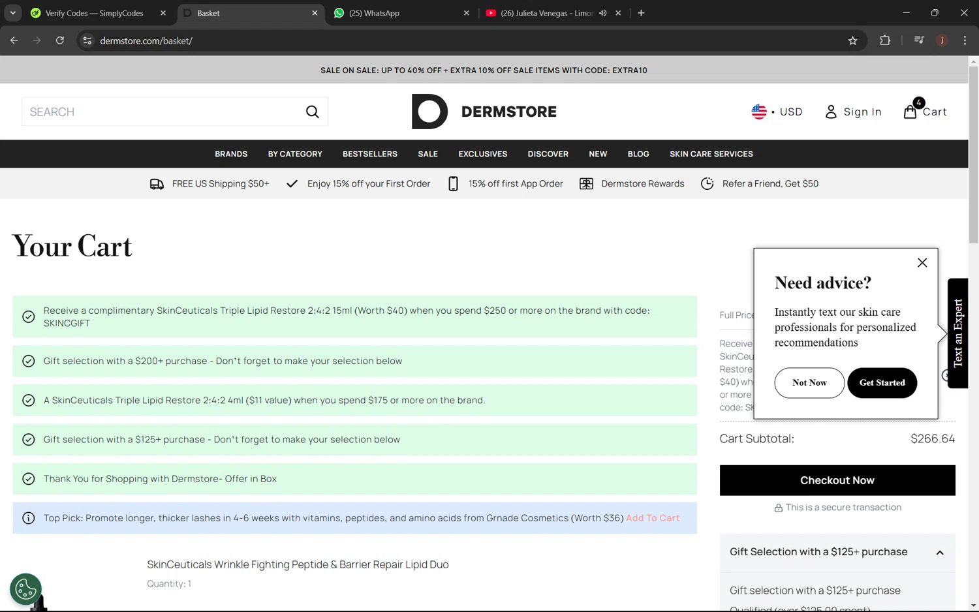Open the DISCOVER menu

pyautogui.click(x=548, y=154)
